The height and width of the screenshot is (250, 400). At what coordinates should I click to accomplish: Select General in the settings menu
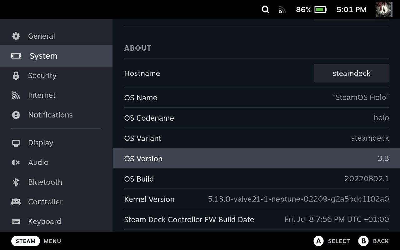tap(41, 36)
